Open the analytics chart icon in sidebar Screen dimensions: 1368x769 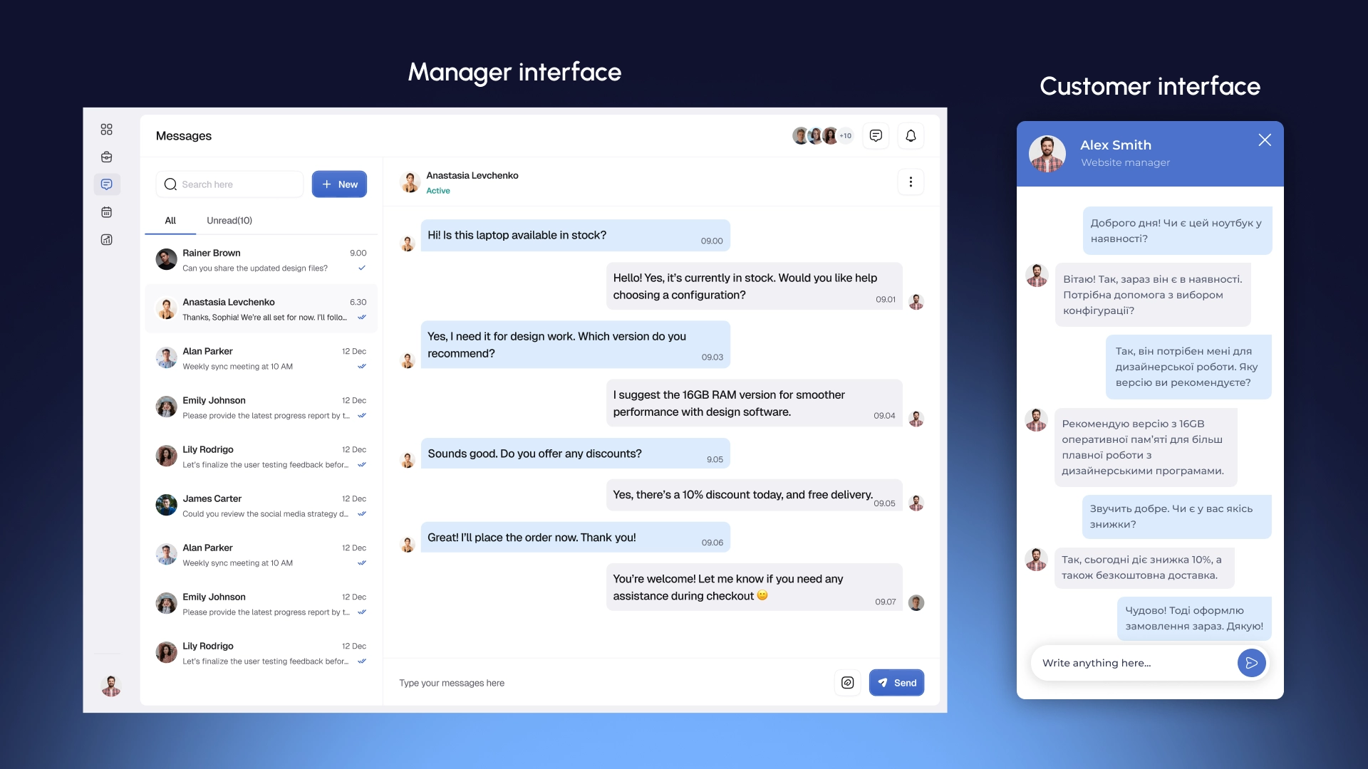106,240
